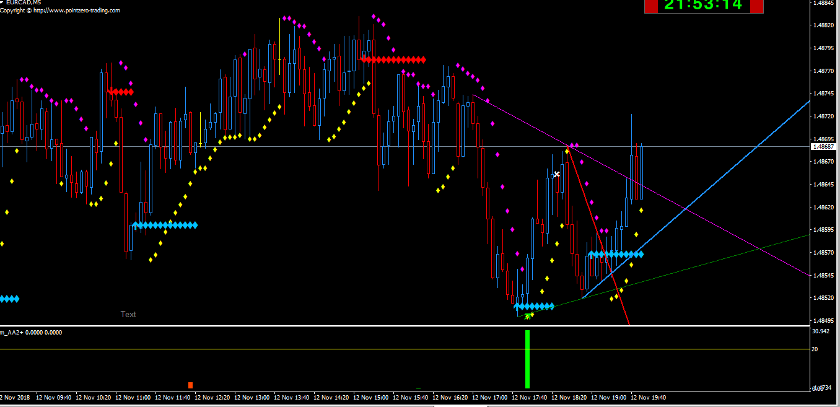Click the 30.942 indicator scale value
The height and width of the screenshot is (407, 840).
[820, 331]
